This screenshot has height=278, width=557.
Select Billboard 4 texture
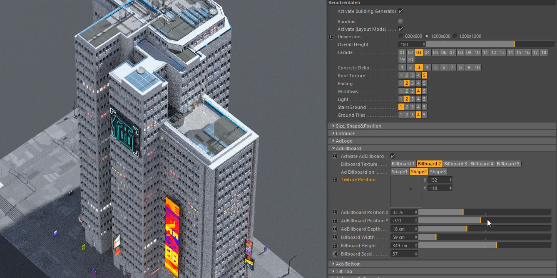tap(482, 164)
